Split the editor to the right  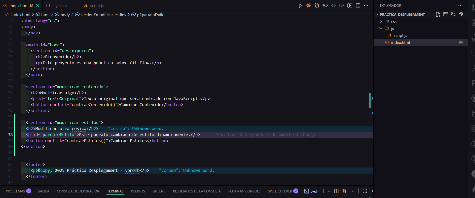358,6
